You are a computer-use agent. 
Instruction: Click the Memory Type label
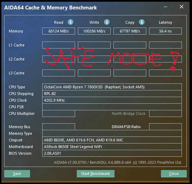pyautogui.click(x=20, y=133)
